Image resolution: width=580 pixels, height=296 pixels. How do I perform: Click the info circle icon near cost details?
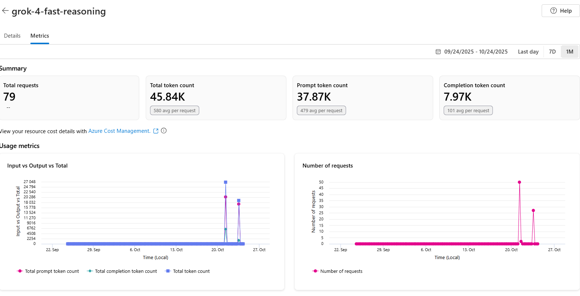(x=164, y=131)
